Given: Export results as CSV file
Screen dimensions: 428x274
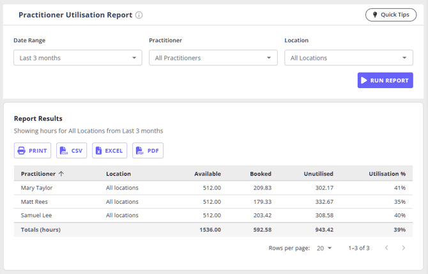Looking at the screenshot, I should click(72, 150).
